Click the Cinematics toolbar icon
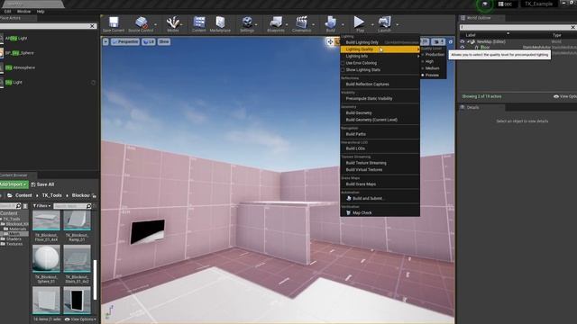This screenshot has width=577, height=324. (302, 22)
